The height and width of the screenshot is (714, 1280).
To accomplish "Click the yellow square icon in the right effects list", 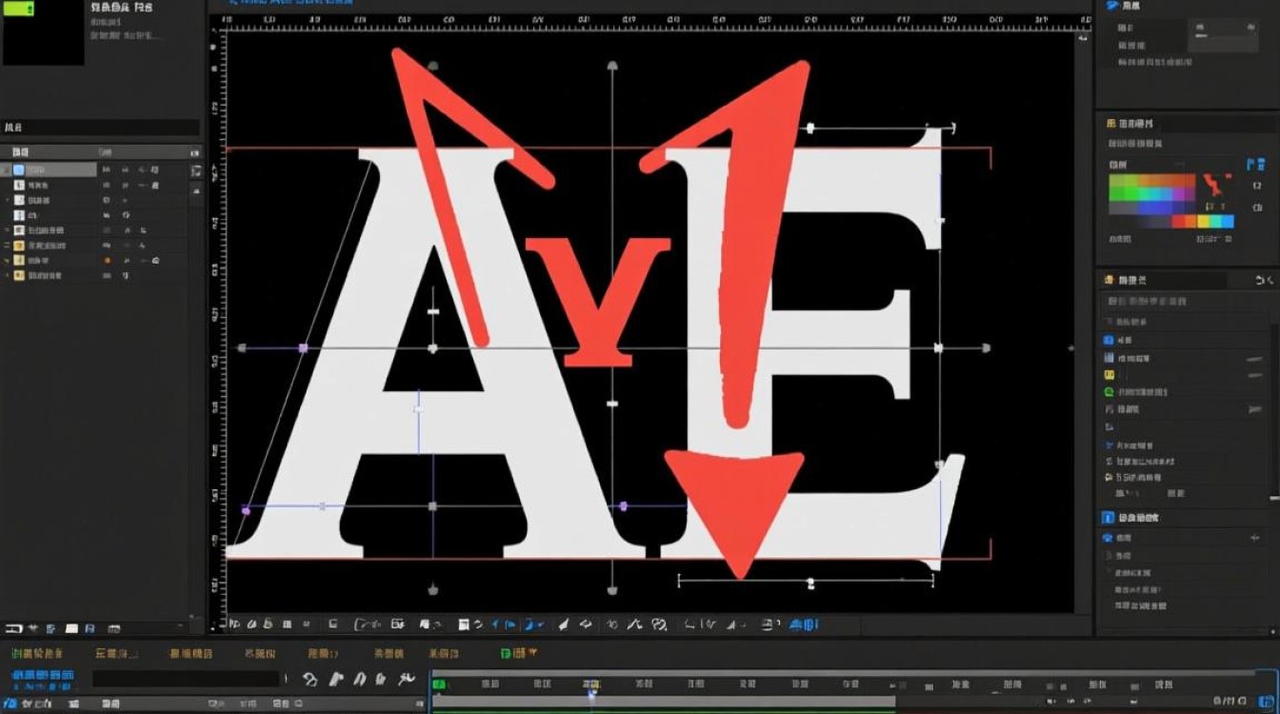I will tap(1109, 374).
